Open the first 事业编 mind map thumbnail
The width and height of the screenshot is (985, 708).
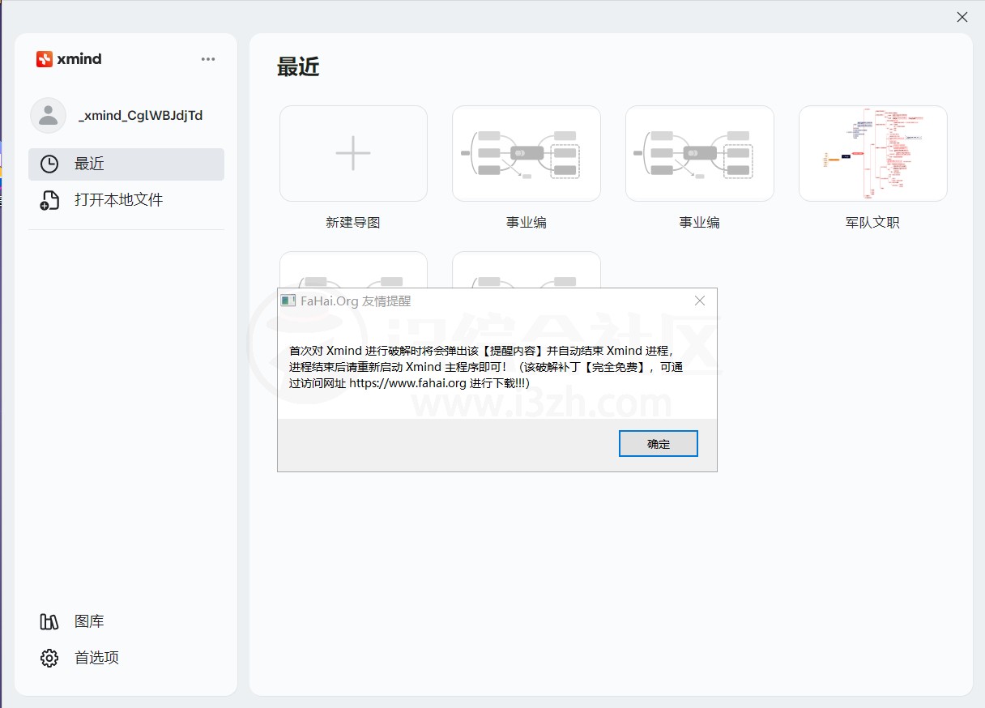(x=527, y=153)
